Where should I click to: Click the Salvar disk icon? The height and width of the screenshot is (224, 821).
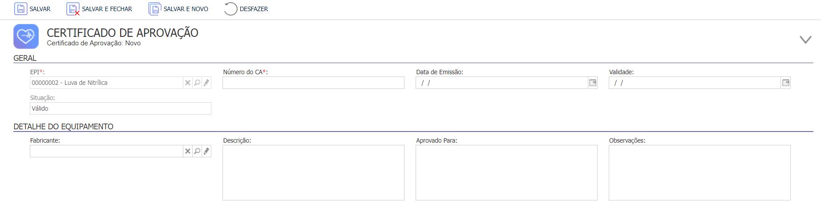click(x=20, y=9)
